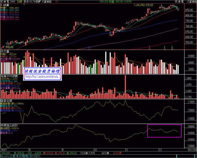Select the 均價5 =888.40 legend
The image size is (197, 158).
pos(10,8)
